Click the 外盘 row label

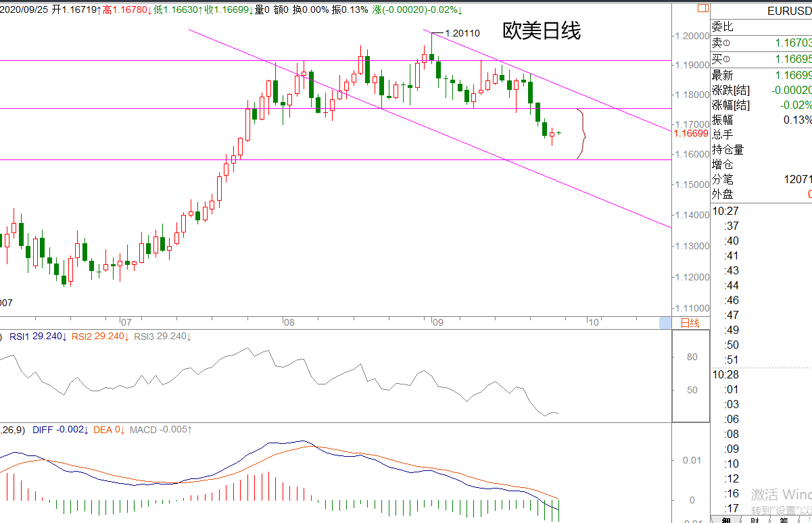722,194
